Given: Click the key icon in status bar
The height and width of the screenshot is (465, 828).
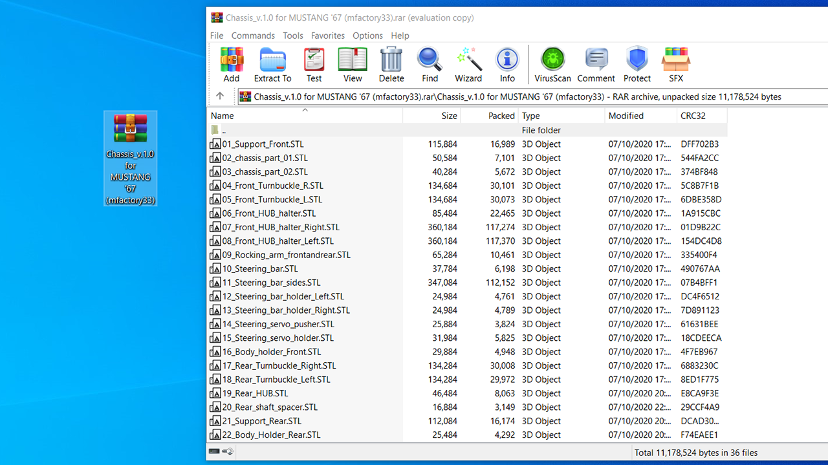Looking at the screenshot, I should pos(228,451).
